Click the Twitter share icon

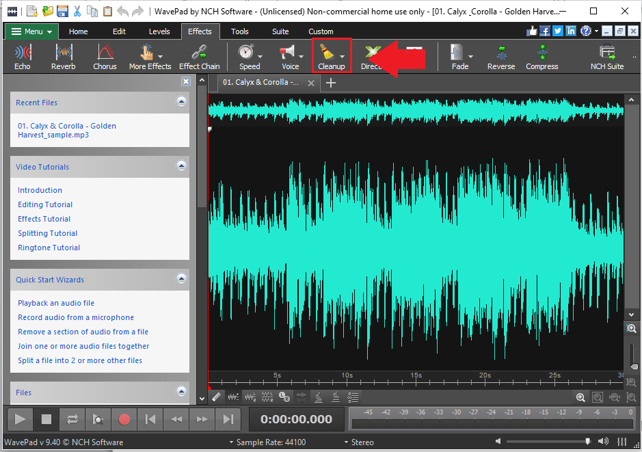(x=558, y=31)
